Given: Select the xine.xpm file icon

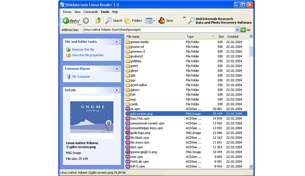Looking at the screenshot, I should pyautogui.click(x=128, y=157).
